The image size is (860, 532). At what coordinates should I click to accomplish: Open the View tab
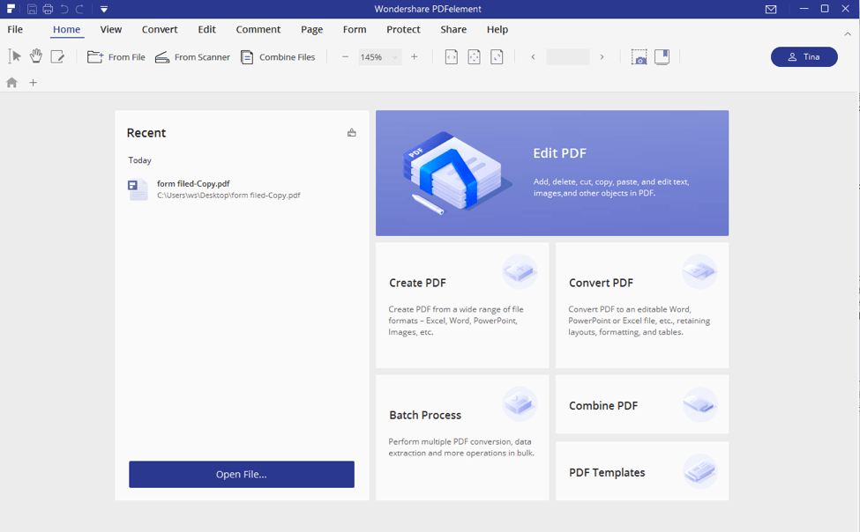111,30
